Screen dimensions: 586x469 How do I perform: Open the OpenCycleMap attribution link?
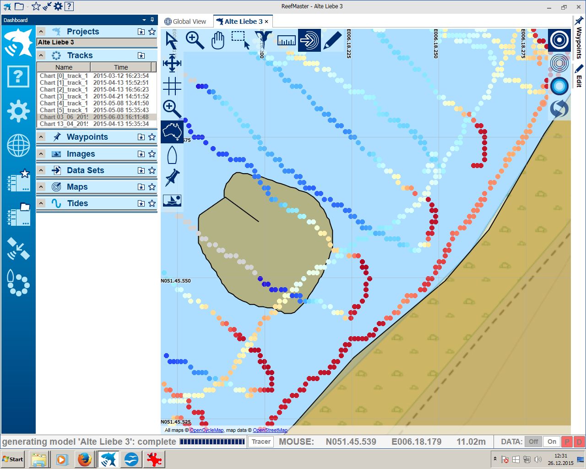coord(206,430)
